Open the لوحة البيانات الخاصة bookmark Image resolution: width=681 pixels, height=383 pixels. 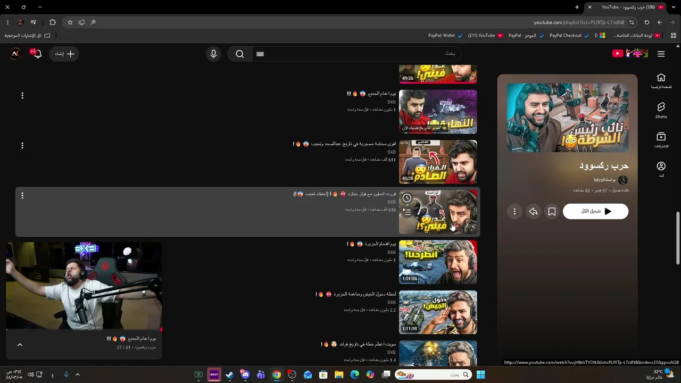[x=637, y=36]
